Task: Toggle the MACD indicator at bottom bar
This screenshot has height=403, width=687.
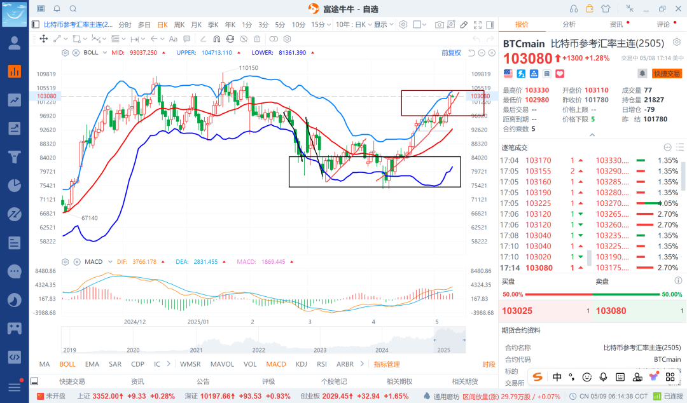Action: (276, 364)
